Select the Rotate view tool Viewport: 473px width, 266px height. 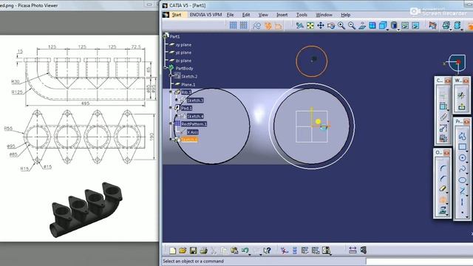[331, 26]
